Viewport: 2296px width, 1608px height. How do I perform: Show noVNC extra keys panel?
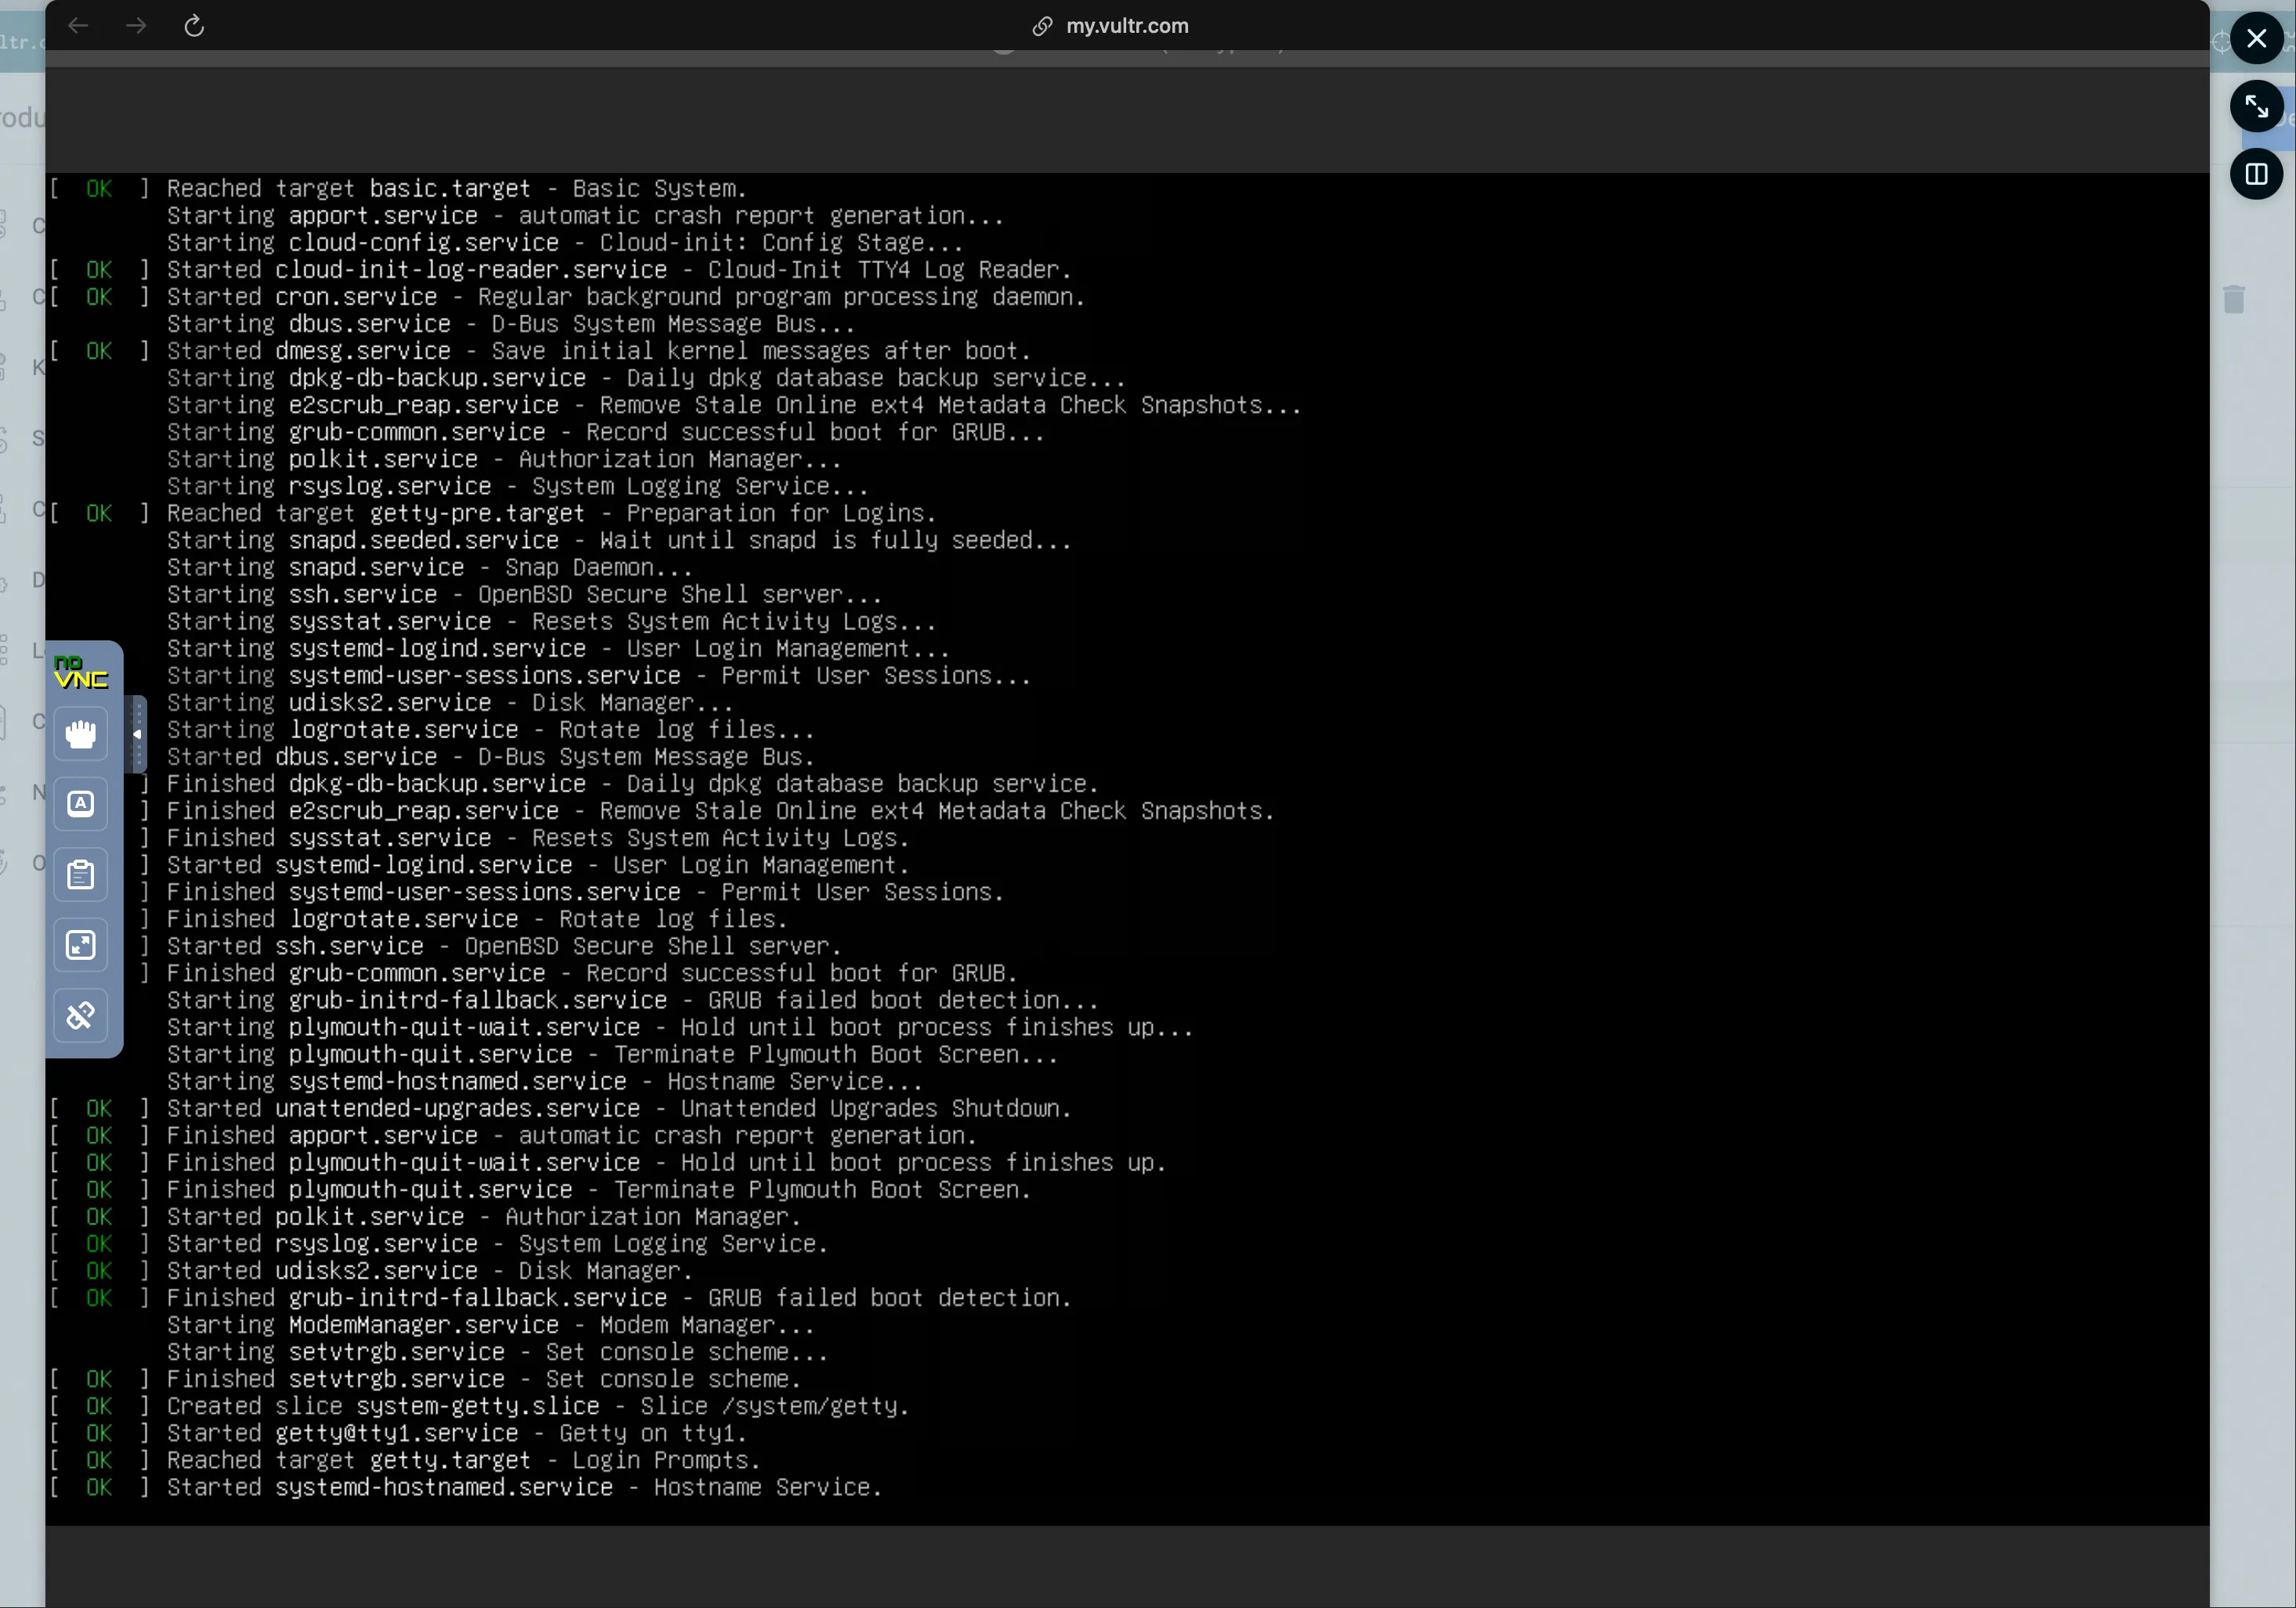click(x=81, y=804)
